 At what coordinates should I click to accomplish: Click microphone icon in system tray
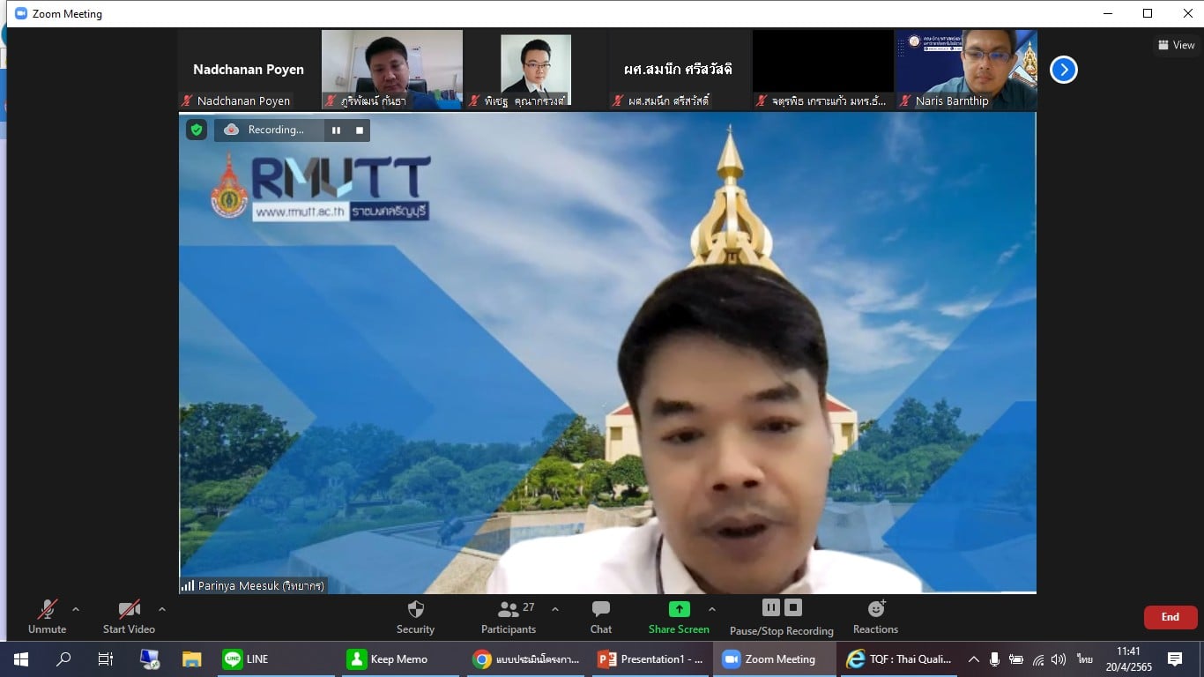click(994, 659)
